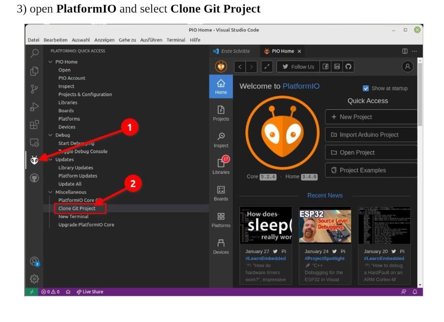Open the Bearbeiten menu
The height and width of the screenshot is (322, 444).
(56, 40)
